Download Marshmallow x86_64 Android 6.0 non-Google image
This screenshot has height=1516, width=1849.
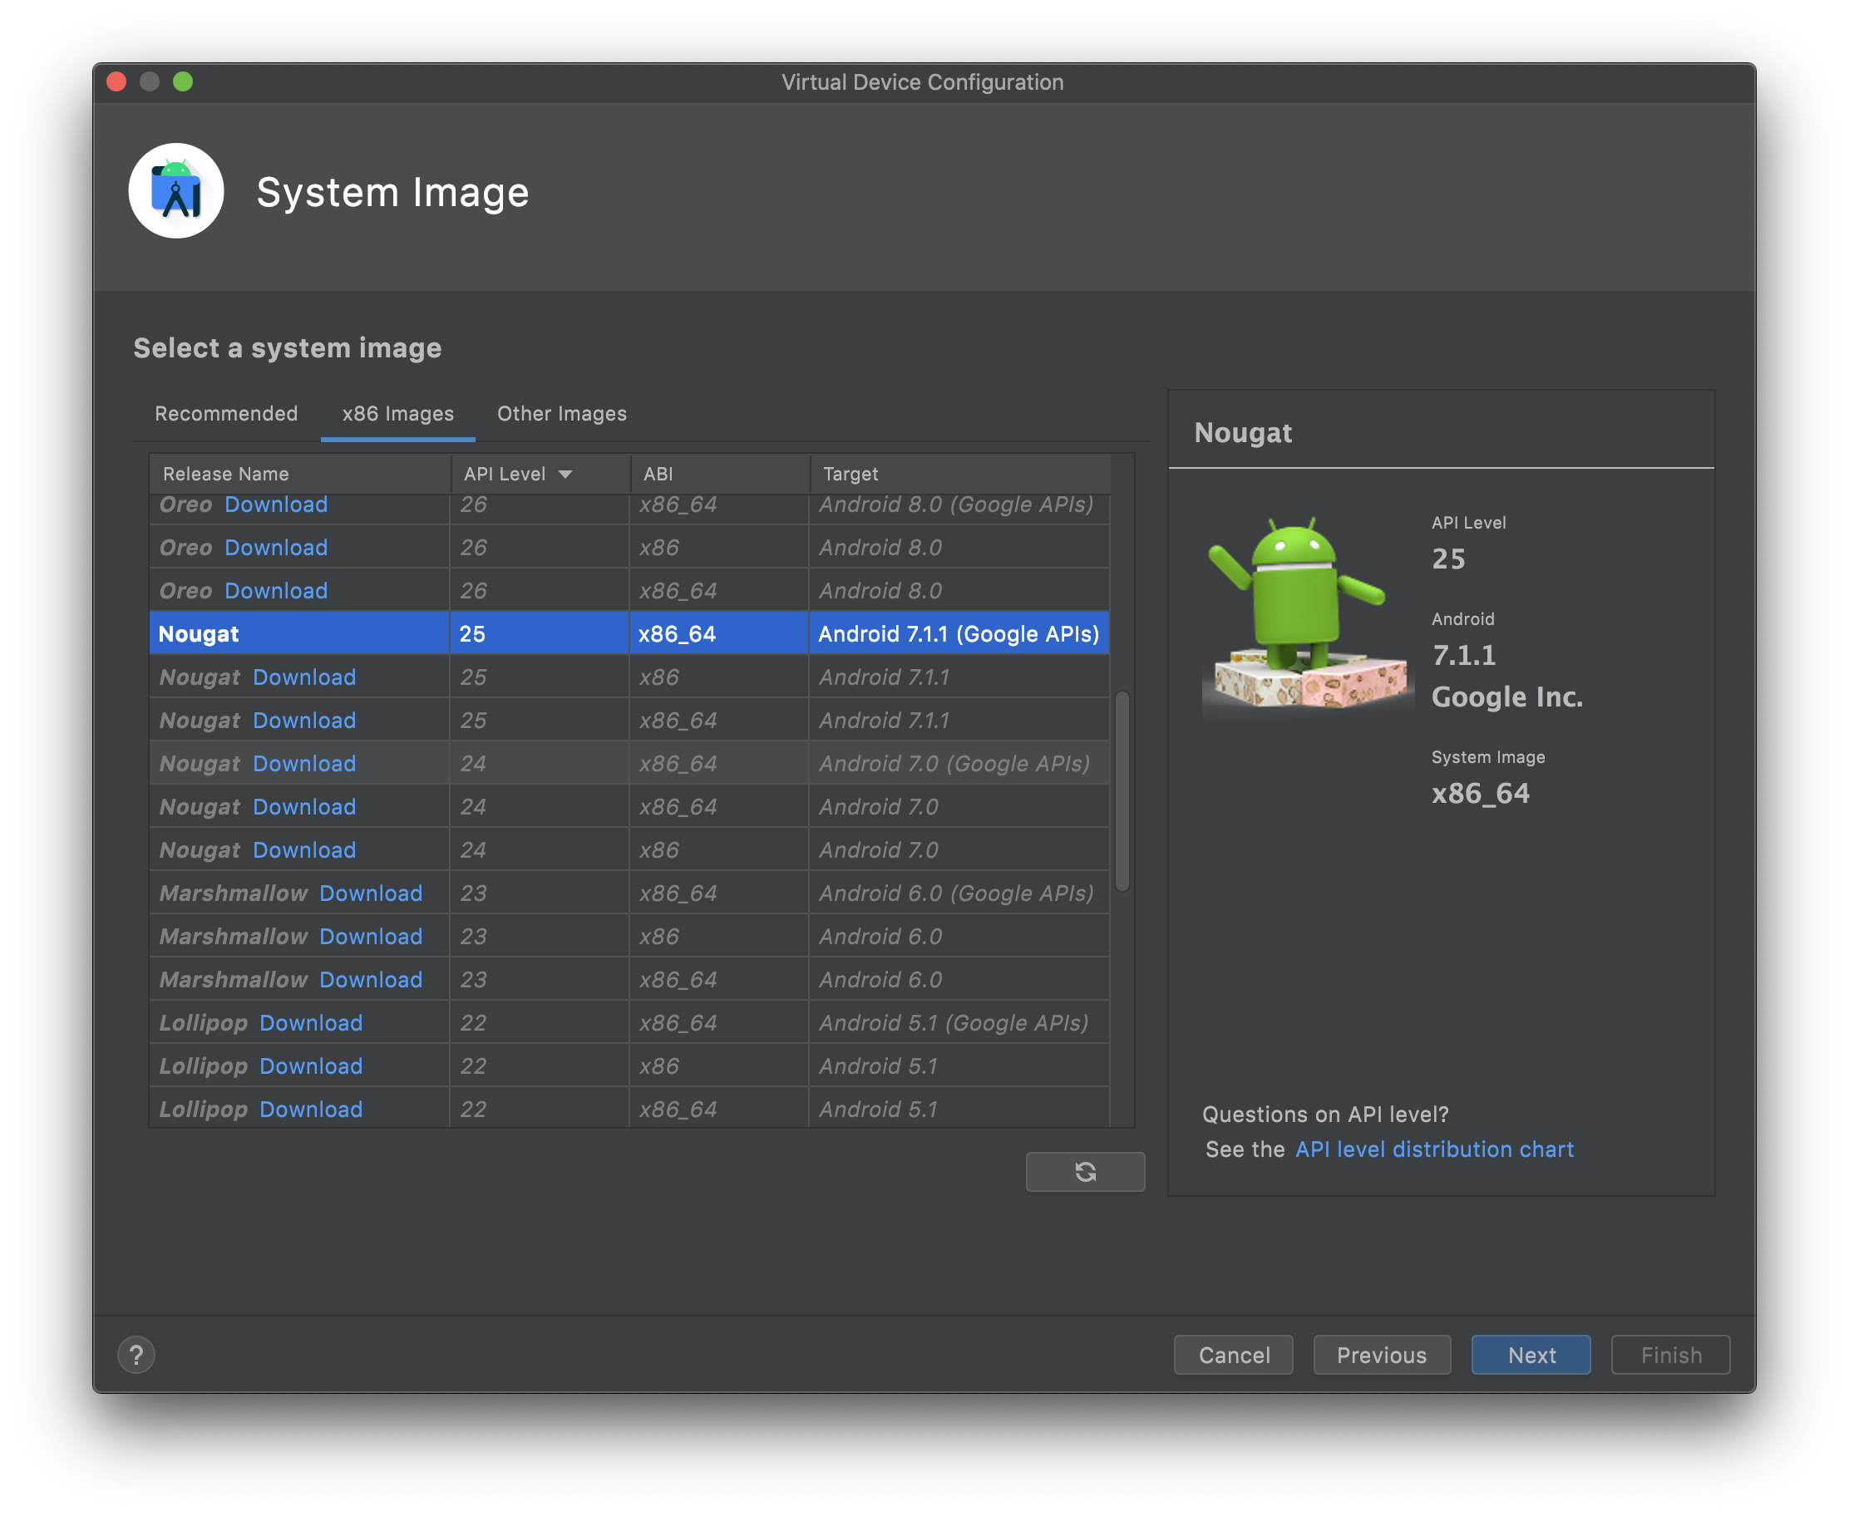[370, 980]
